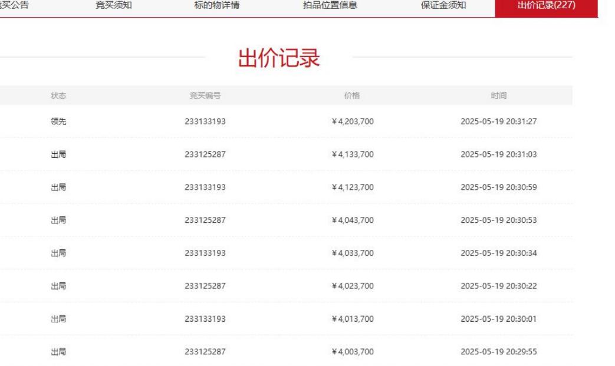
Task: Click the timestamp 2025-05-19 20:30:34
Action: (x=498, y=253)
